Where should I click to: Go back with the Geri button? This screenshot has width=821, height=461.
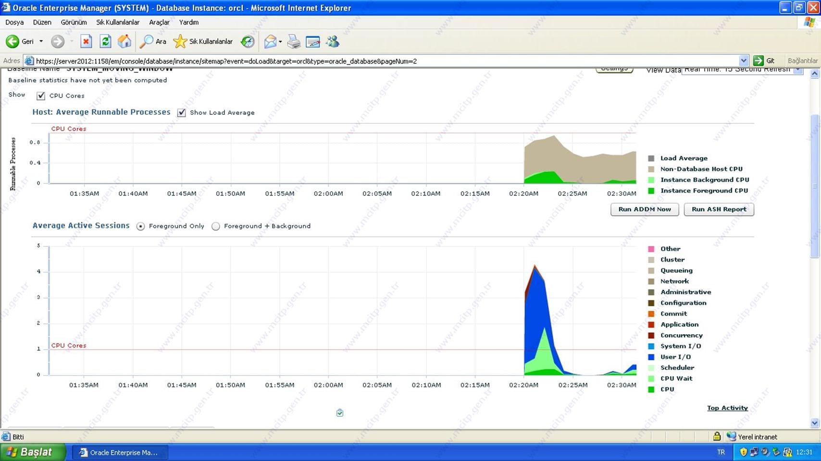[20, 41]
